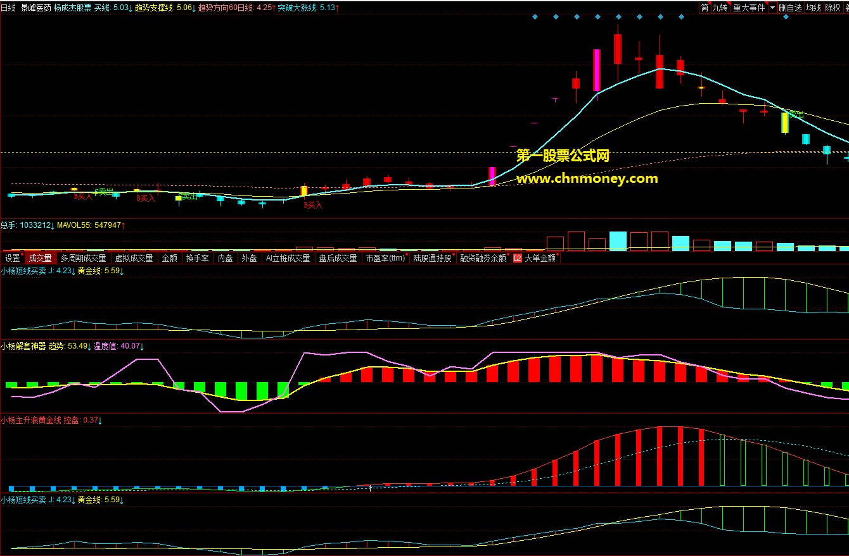The width and height of the screenshot is (849, 556).
Task: Click the 趋势: 53.49 value
Action: pos(70,346)
